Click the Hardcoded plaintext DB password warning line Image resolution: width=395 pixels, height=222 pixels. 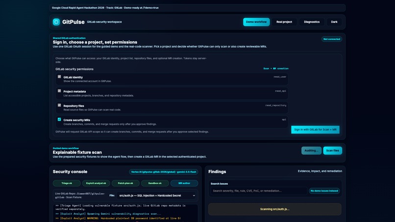(118, 218)
